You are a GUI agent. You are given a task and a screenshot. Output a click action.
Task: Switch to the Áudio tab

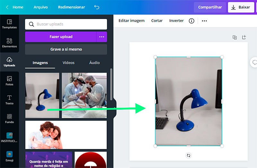[94, 63]
